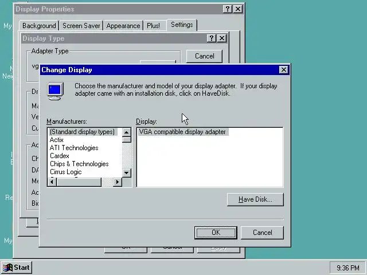The width and height of the screenshot is (367, 275).
Task: Open the Plus! tab
Action: [x=153, y=26]
